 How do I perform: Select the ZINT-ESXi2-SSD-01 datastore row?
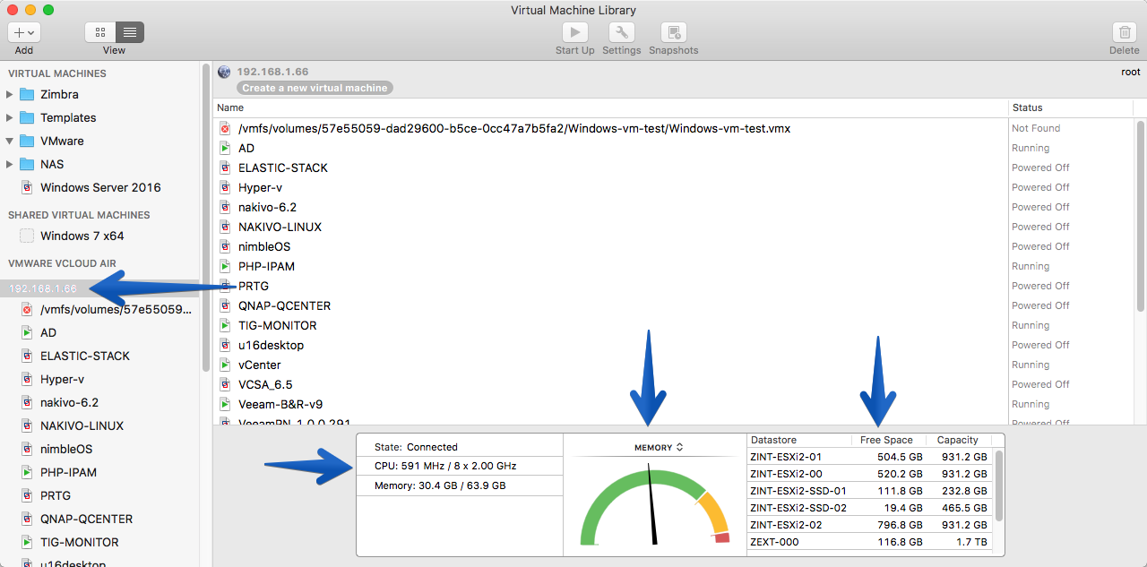[870, 491]
